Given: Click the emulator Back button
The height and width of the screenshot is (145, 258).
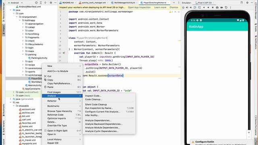Looking at the screenshot, I should [x=204, y=7].
